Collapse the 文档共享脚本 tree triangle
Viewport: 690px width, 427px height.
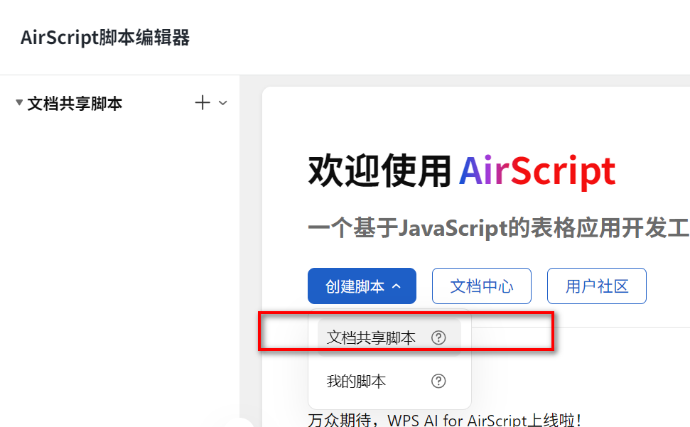(x=19, y=103)
